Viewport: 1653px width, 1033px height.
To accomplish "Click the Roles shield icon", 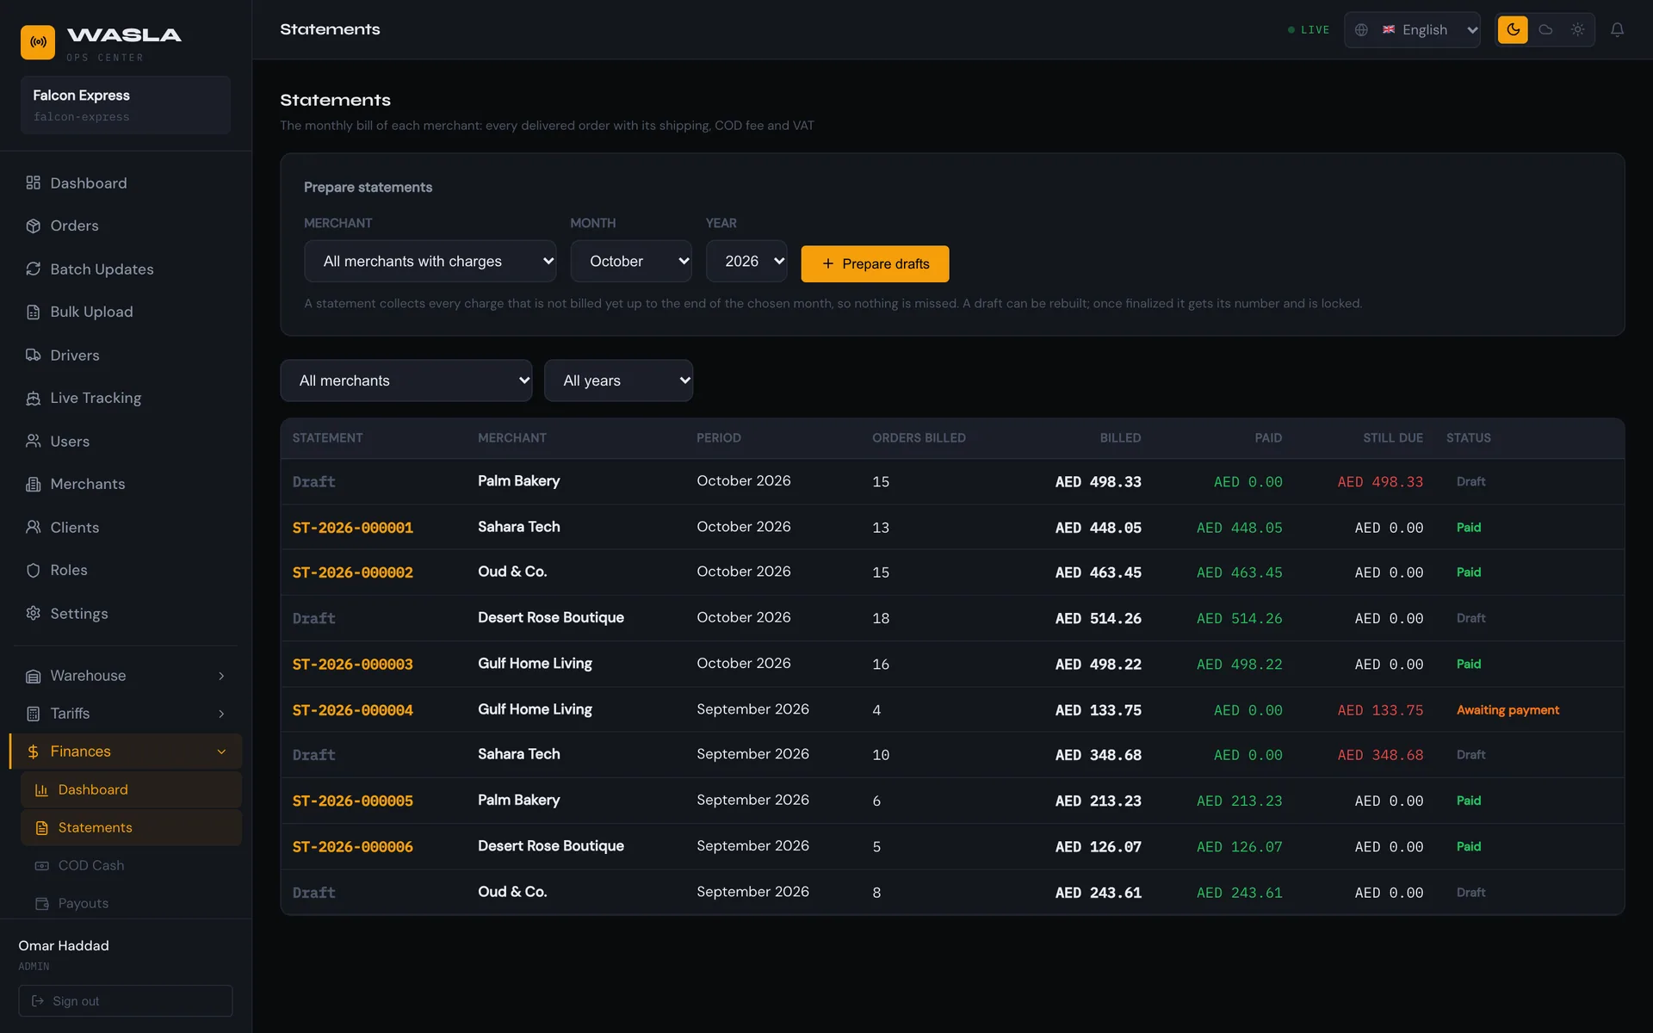I will click(34, 570).
